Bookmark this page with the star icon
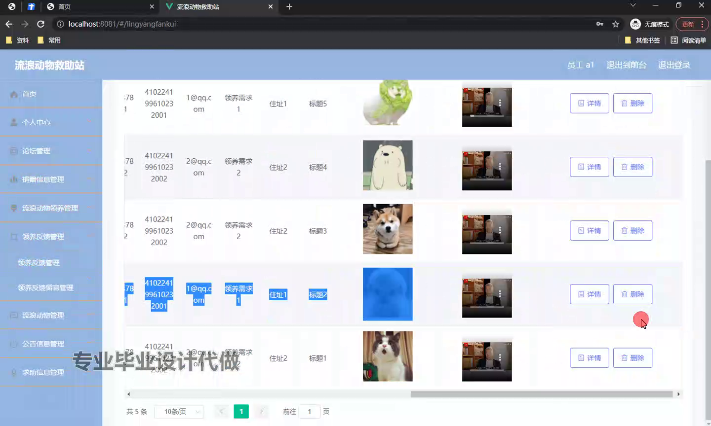Viewport: 711px width, 426px height. coord(616,24)
